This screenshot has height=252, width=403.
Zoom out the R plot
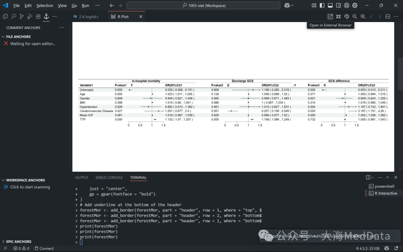click(355, 16)
